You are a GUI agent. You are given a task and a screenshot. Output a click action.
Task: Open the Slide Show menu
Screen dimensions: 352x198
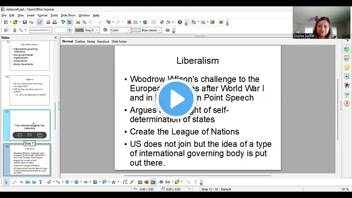point(68,15)
